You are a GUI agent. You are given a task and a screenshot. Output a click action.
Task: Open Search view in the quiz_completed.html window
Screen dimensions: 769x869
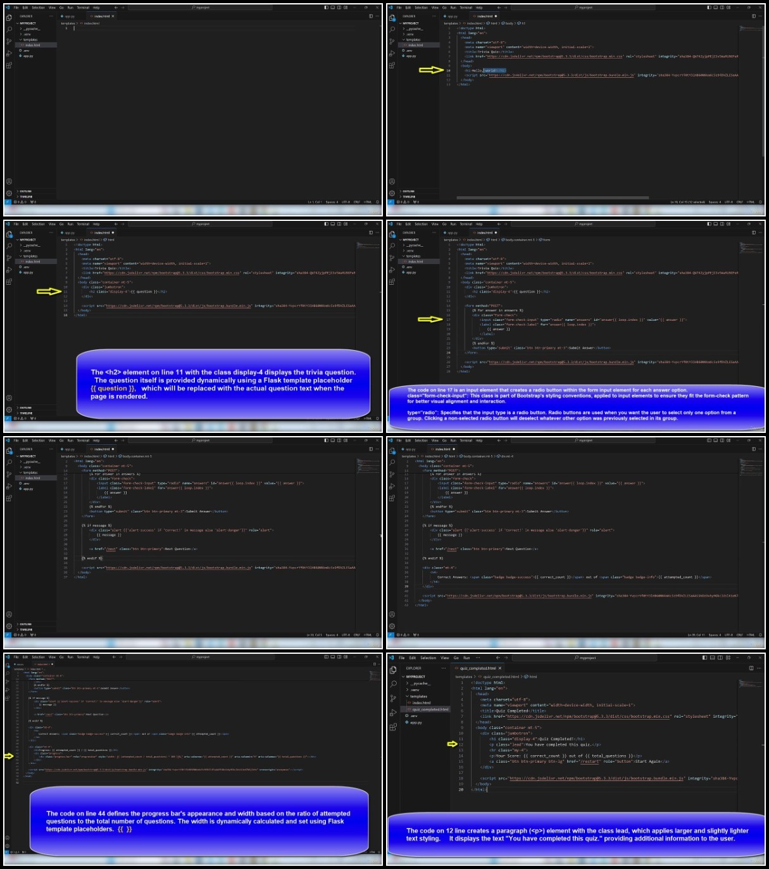393,684
